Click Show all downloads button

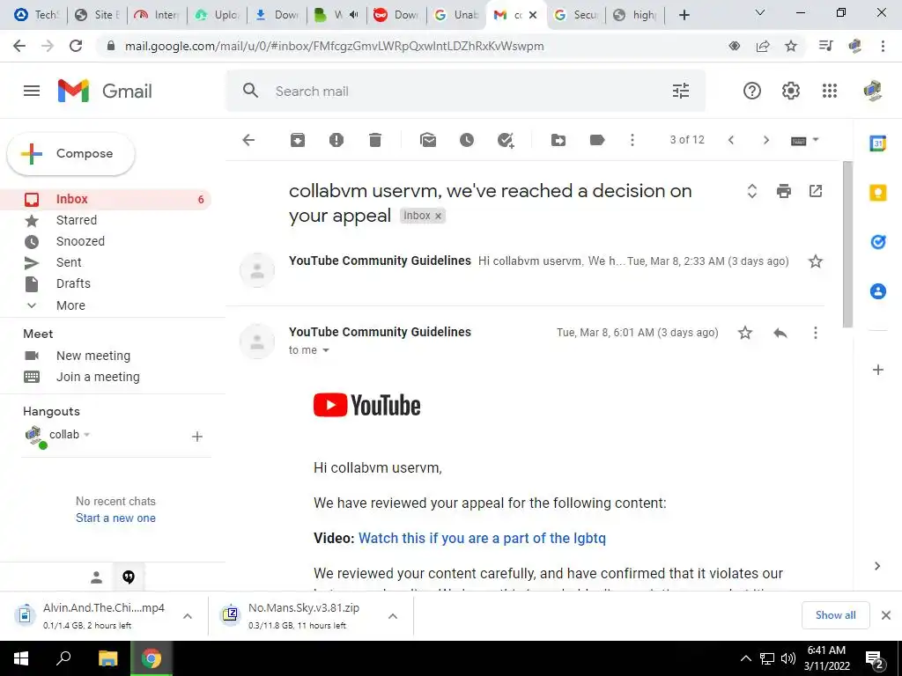point(835,615)
